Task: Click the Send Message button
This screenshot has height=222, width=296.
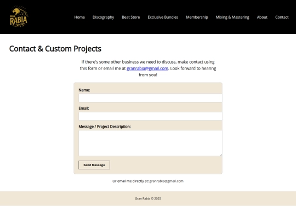Action: 94,165
